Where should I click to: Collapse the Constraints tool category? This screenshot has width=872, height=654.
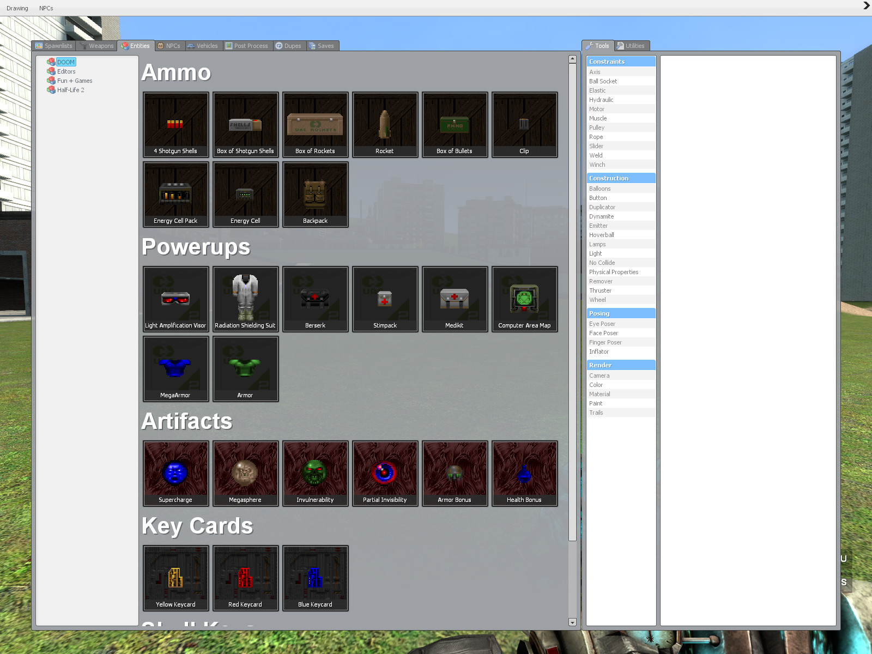click(621, 62)
